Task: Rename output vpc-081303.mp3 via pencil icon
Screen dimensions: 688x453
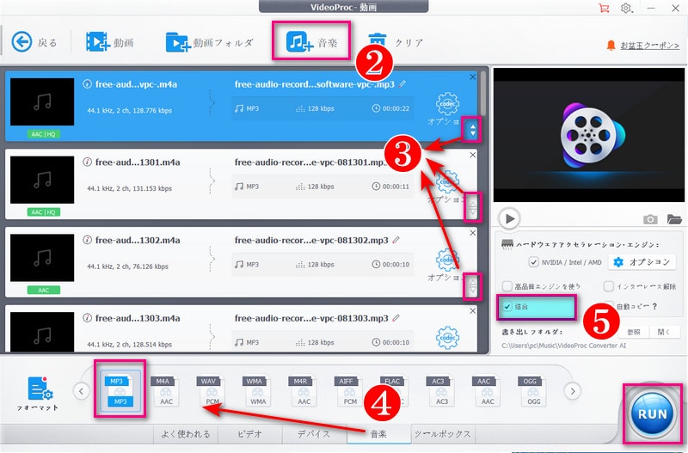Action: pyautogui.click(x=396, y=317)
